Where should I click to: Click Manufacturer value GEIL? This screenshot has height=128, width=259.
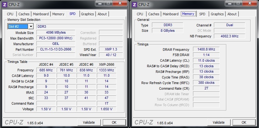(x=56, y=44)
